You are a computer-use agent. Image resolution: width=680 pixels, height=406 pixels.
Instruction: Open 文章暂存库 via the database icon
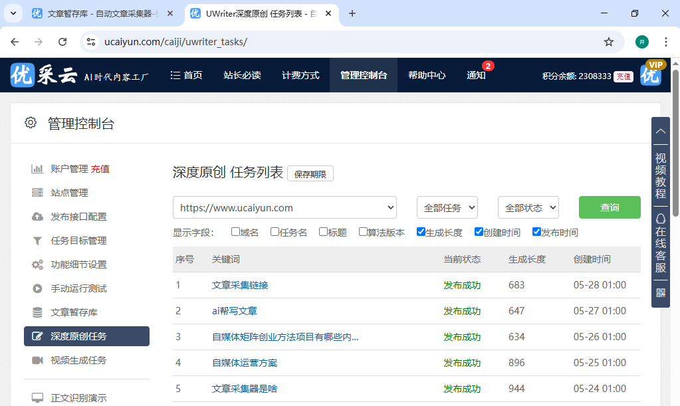(38, 312)
